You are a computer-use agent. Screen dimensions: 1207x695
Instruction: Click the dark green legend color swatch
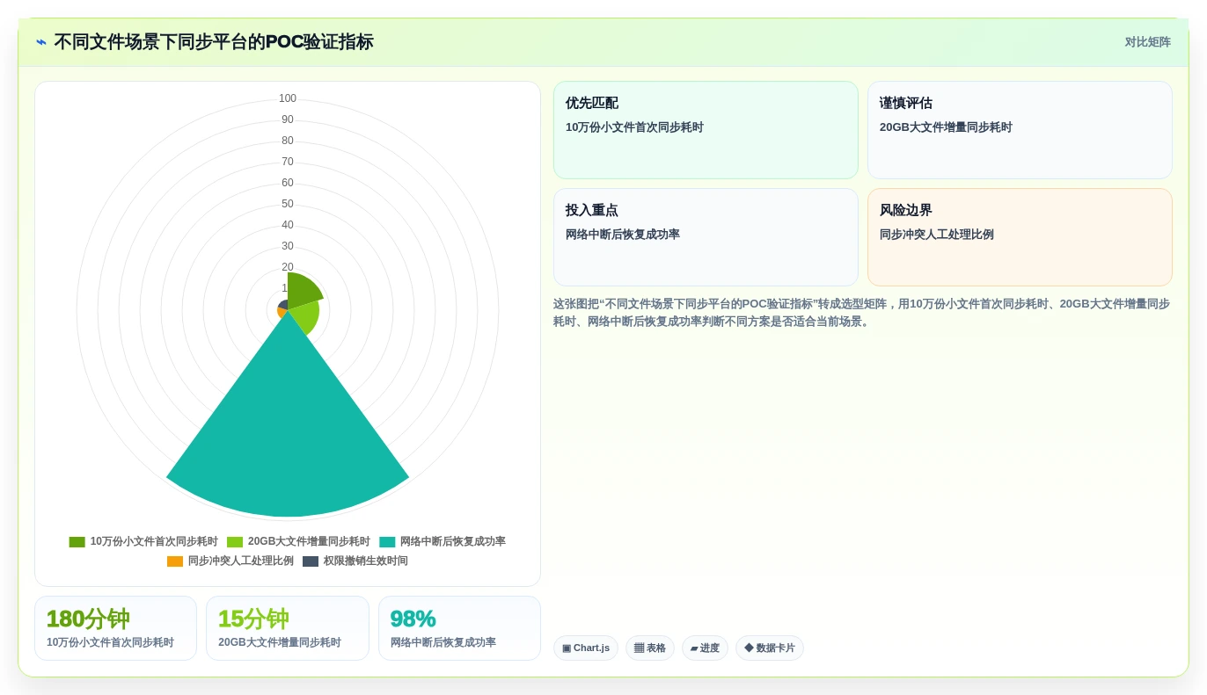coord(77,542)
